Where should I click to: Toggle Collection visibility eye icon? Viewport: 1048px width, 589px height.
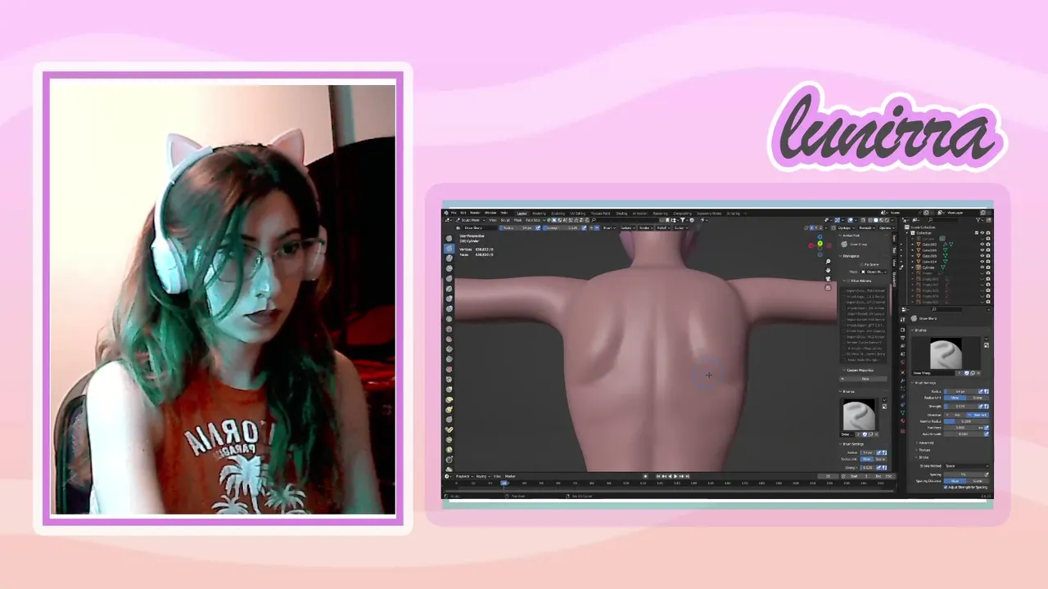tap(982, 232)
